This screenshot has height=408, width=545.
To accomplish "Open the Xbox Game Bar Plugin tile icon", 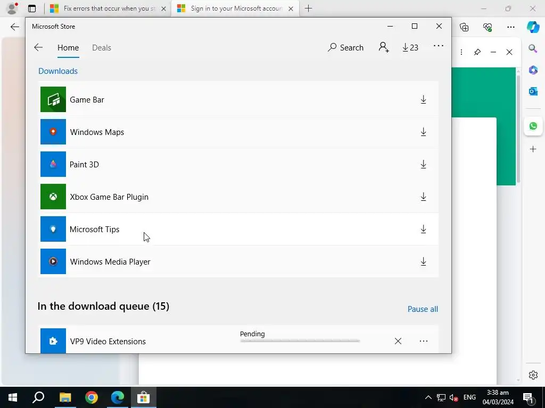I will pos(53,197).
